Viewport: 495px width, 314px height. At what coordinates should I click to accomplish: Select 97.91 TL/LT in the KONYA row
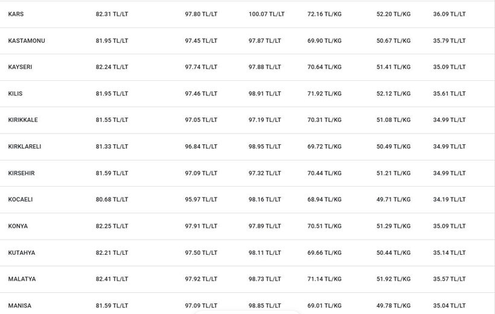[x=201, y=226]
